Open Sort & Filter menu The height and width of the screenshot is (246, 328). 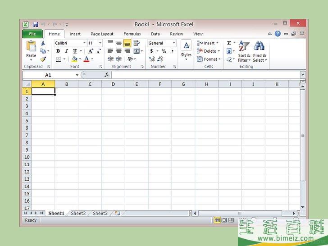click(x=244, y=51)
